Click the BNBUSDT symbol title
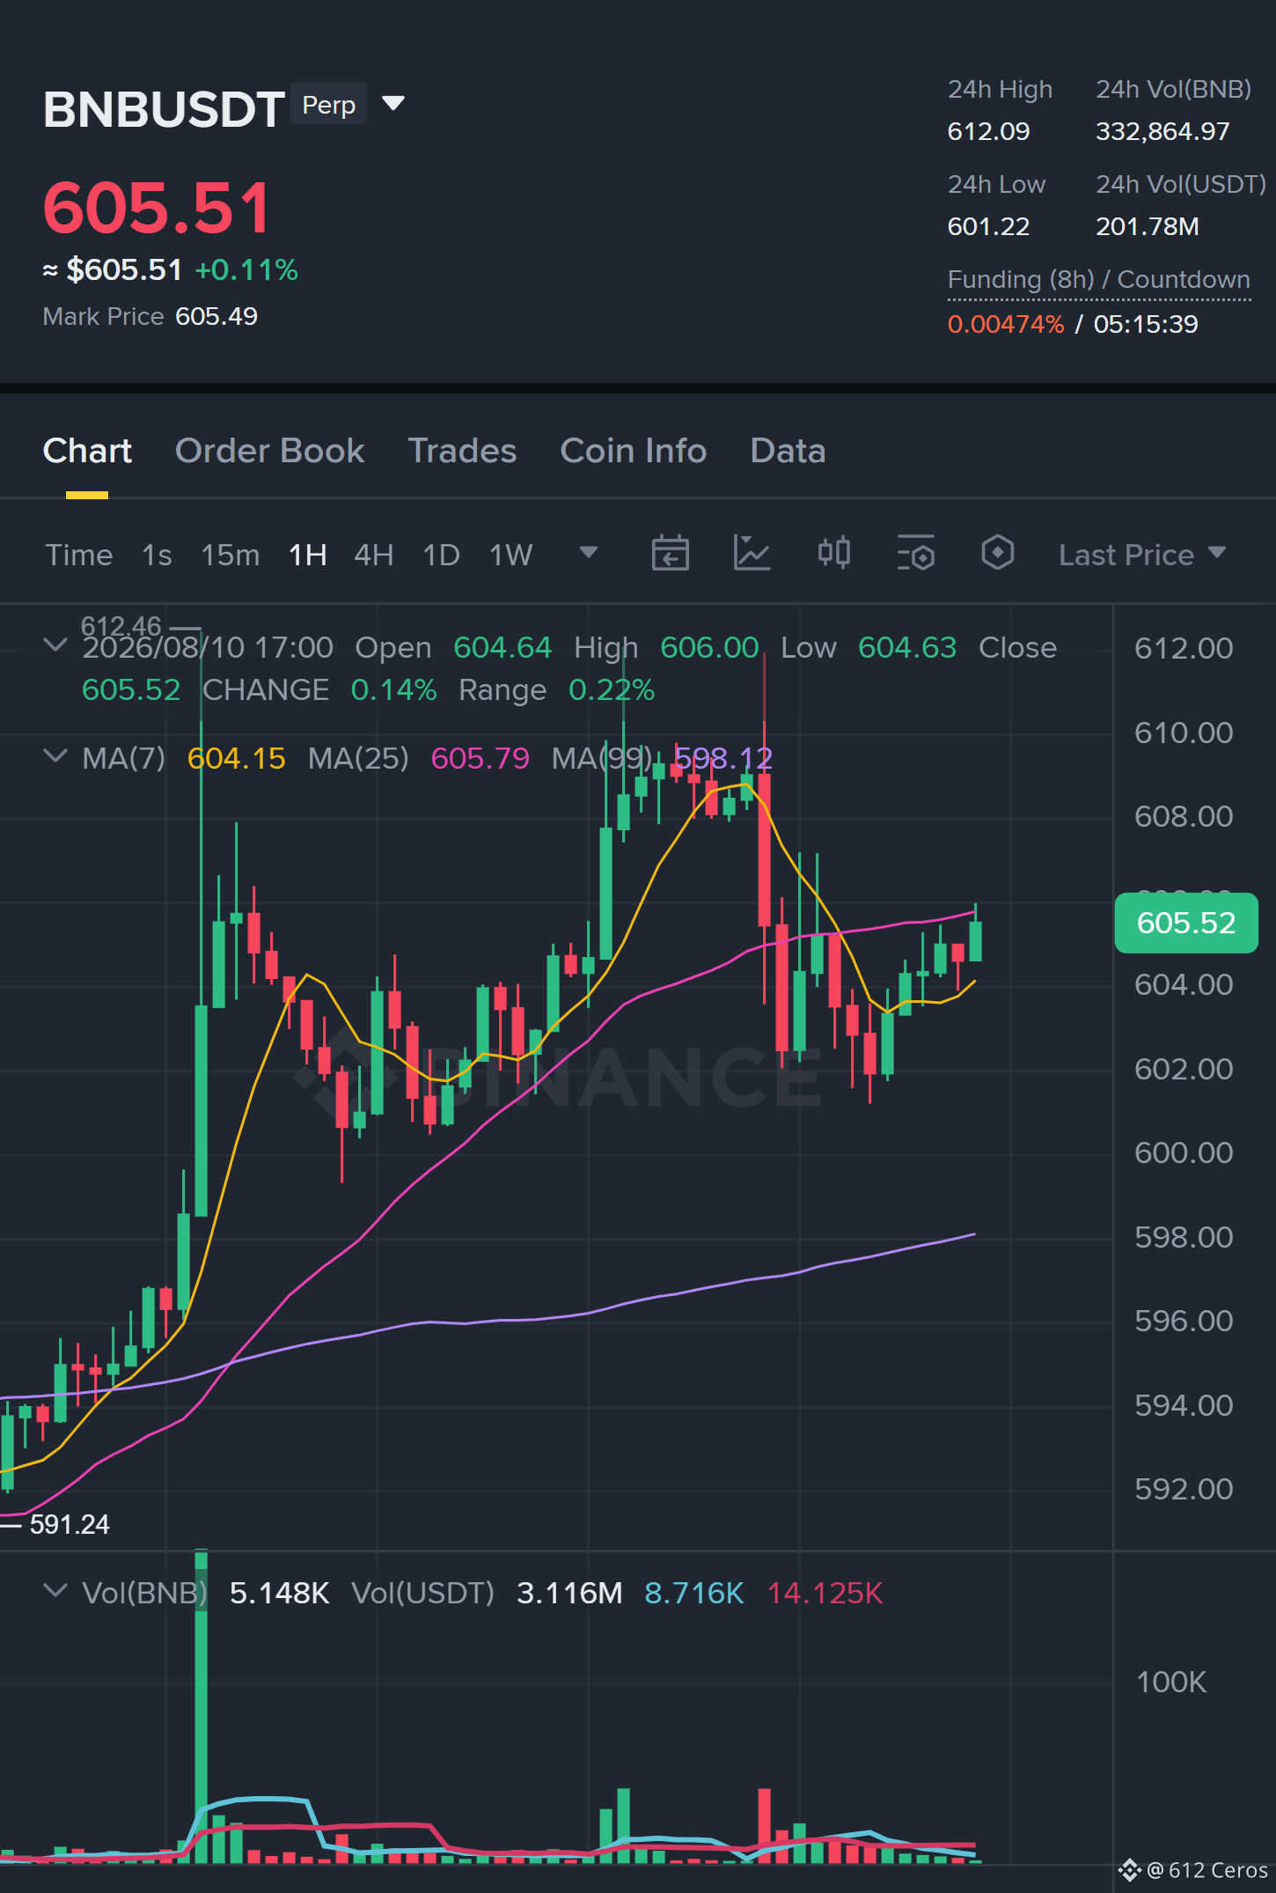 (164, 110)
